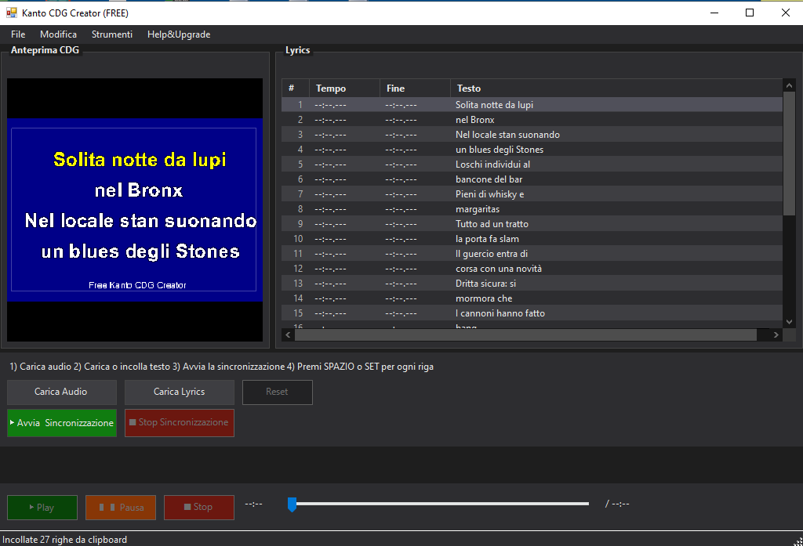Click the lyrics list scroll right arrow

click(776, 334)
